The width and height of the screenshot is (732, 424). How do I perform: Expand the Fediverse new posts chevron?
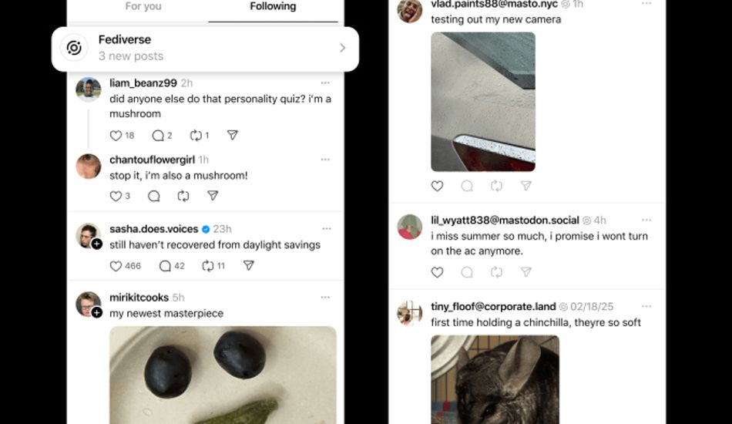[342, 48]
